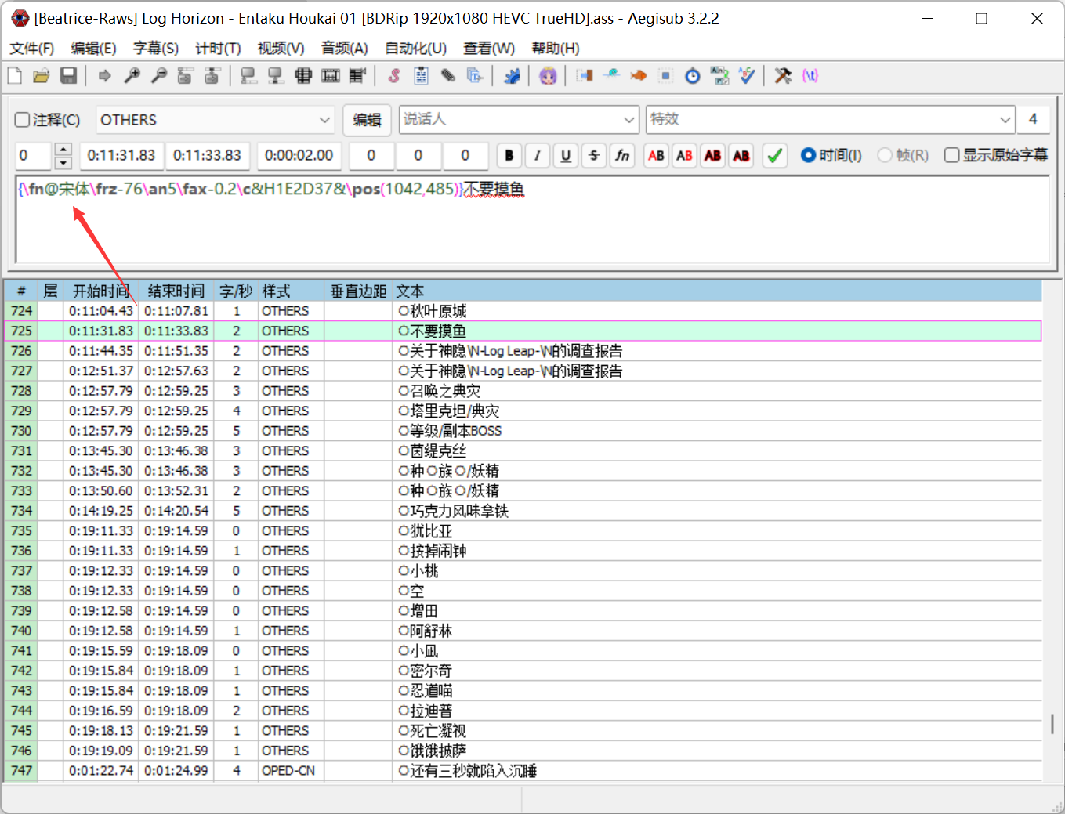The image size is (1065, 814).
Task: Pick shadow color with fourth AB button
Action: pos(741,155)
